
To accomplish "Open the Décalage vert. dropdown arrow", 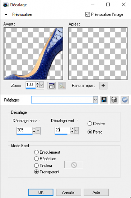I will [76, 130].
